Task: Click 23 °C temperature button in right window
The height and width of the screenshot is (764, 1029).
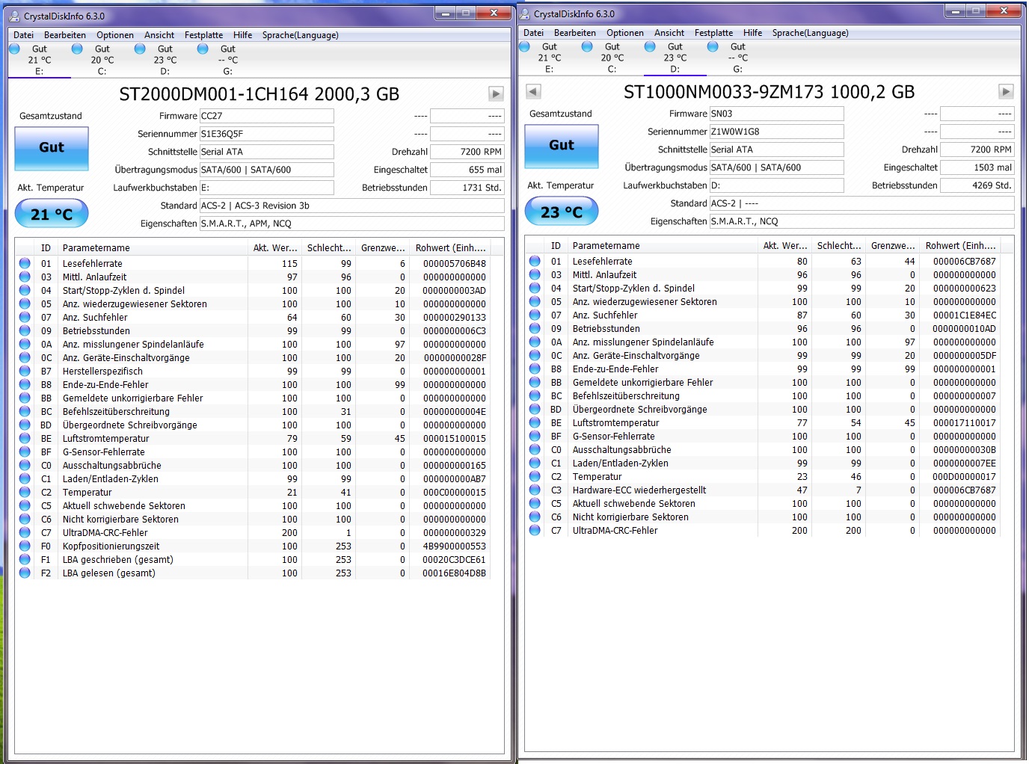Action: (562, 212)
